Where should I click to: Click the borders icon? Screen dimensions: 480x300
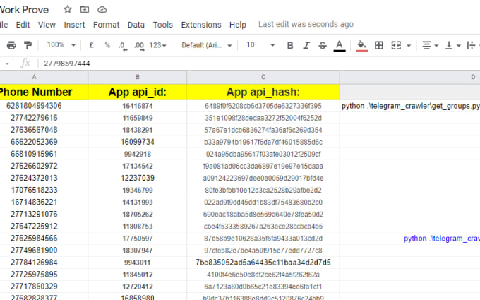(379, 45)
